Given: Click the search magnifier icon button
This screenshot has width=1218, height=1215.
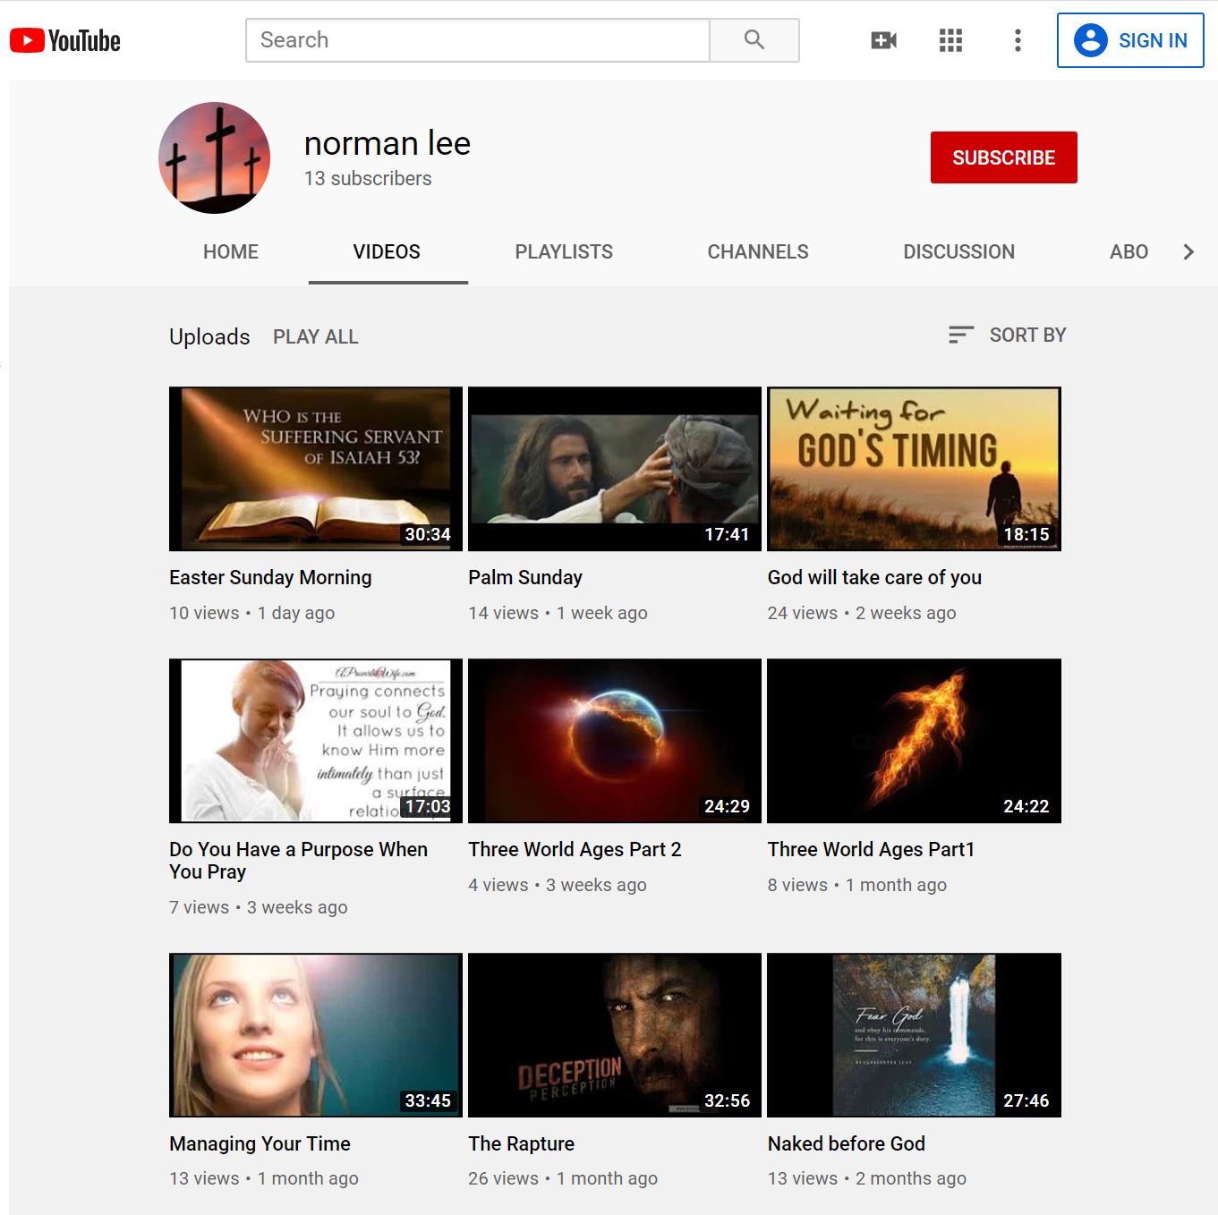Looking at the screenshot, I should click(x=754, y=40).
